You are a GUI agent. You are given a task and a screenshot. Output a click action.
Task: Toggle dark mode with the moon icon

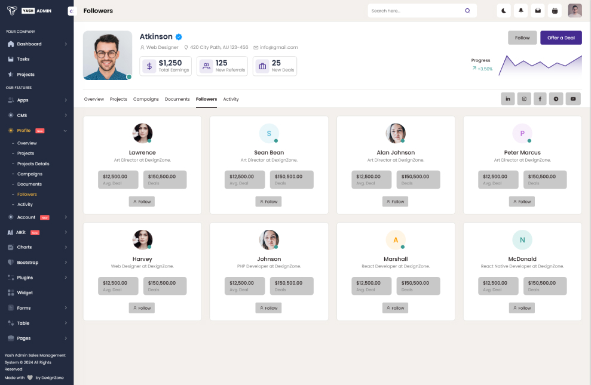click(x=504, y=11)
